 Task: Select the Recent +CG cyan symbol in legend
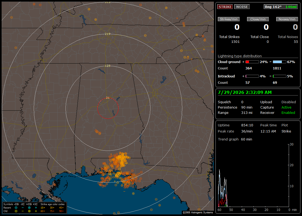click(x=29, y=208)
